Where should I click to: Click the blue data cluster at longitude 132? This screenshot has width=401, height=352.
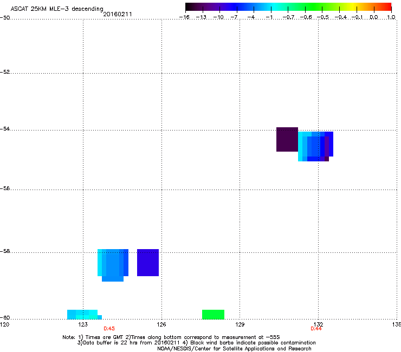pos(315,146)
